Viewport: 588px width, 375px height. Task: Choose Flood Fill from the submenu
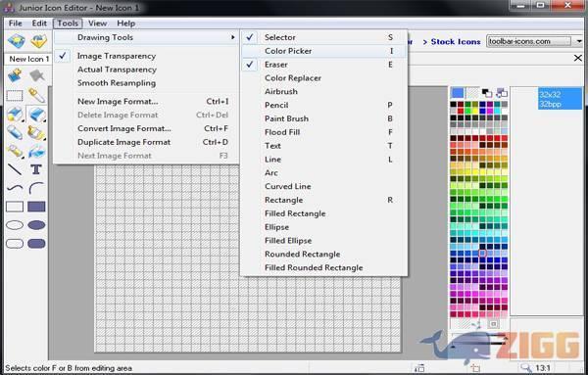click(x=324, y=132)
